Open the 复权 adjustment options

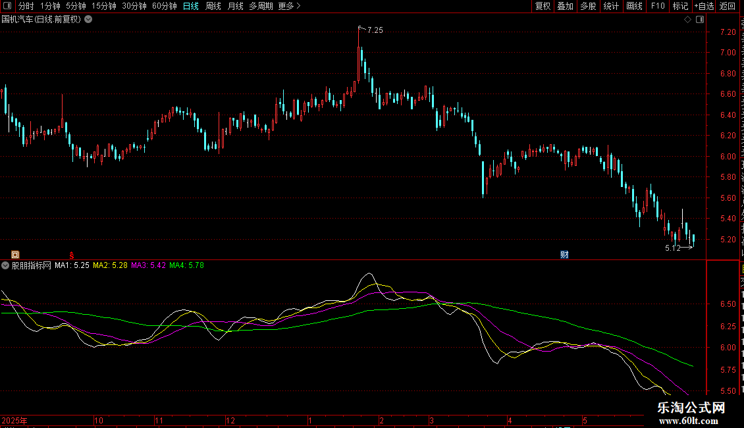[543, 6]
